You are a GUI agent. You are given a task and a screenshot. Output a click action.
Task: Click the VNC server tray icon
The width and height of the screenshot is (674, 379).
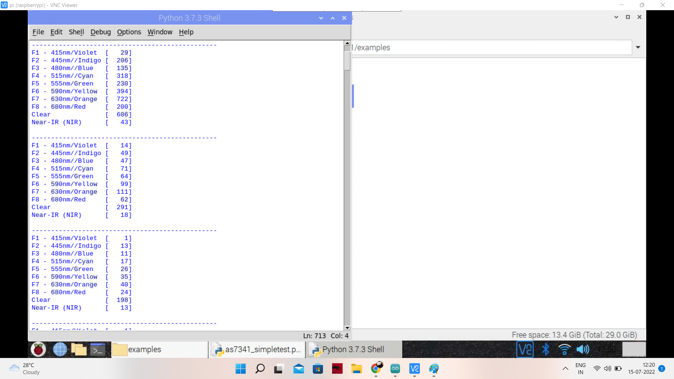[x=525, y=350]
